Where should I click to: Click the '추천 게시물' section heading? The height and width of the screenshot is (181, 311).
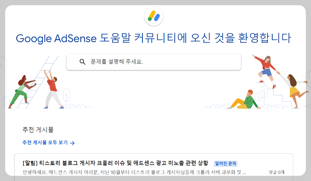[x=38, y=130]
